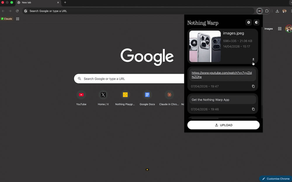Open the Google Docs shortcut
This screenshot has height=182, width=292.
pyautogui.click(x=147, y=95)
